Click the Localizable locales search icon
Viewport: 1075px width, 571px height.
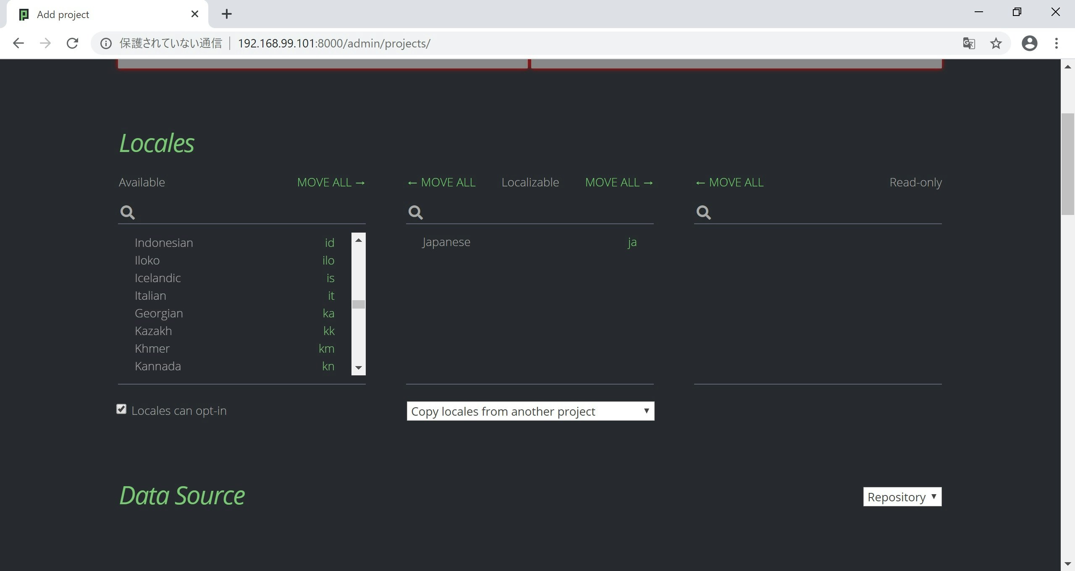[415, 212]
